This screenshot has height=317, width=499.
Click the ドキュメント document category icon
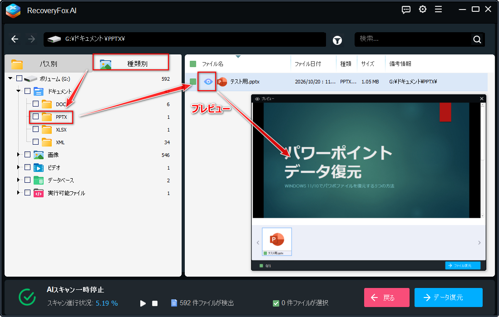point(39,92)
